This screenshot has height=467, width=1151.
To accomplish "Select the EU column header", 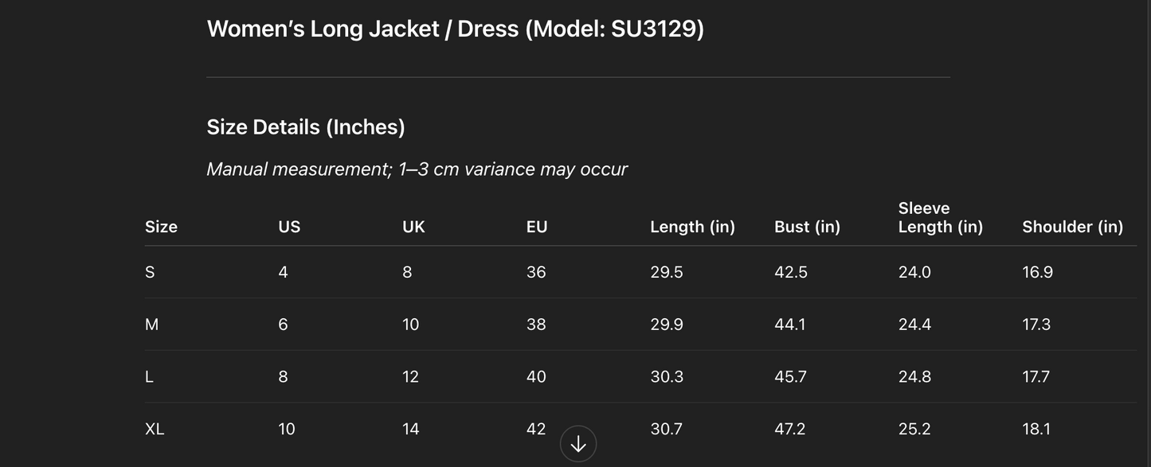I will (x=537, y=225).
